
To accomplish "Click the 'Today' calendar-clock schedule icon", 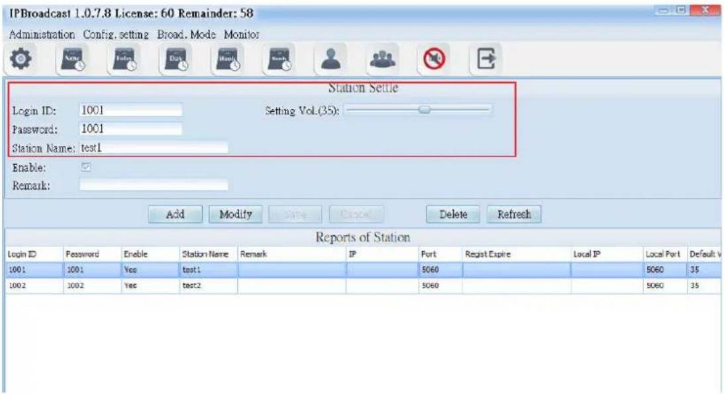I will pyautogui.click(x=125, y=59).
